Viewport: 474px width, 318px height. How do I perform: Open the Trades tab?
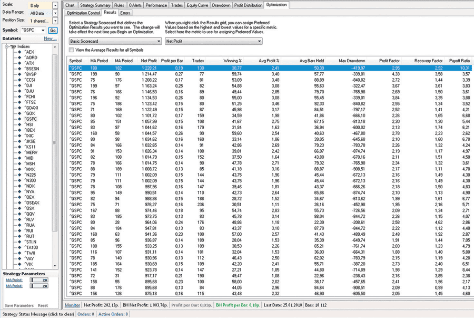point(177,5)
